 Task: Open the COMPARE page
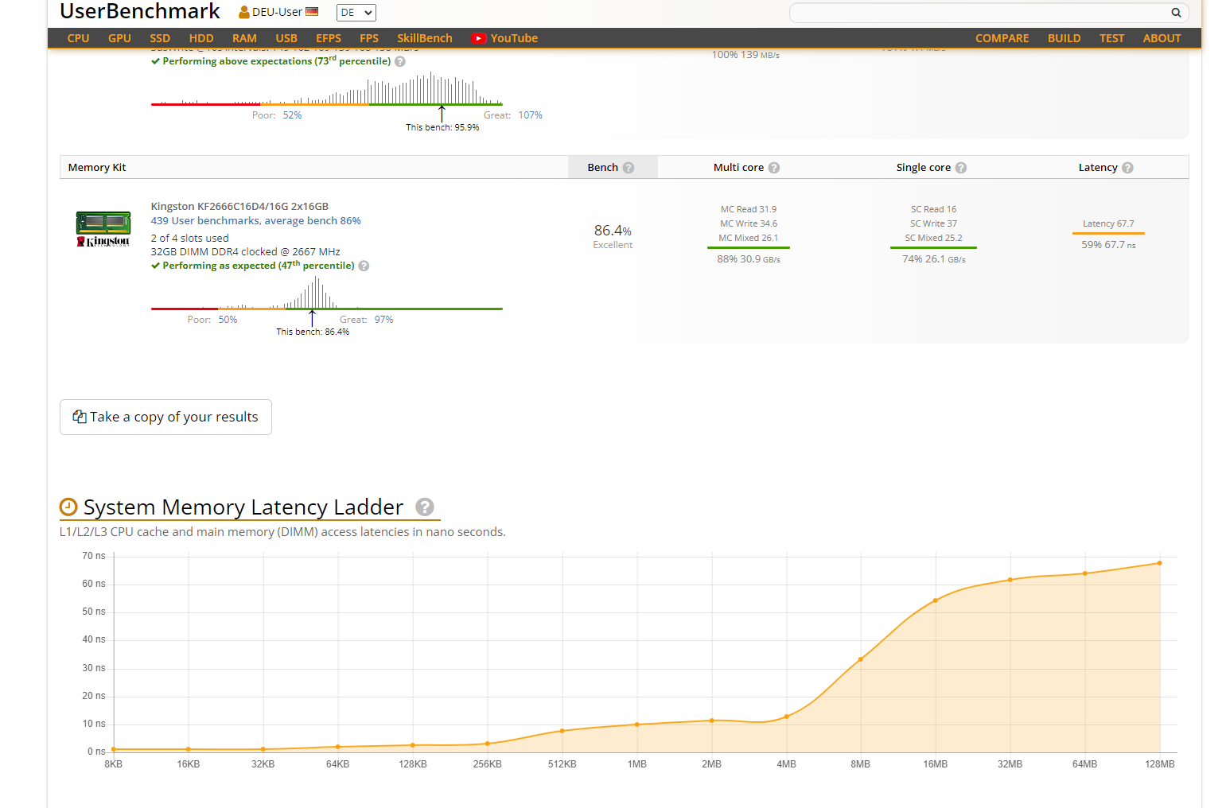pyautogui.click(x=1002, y=38)
